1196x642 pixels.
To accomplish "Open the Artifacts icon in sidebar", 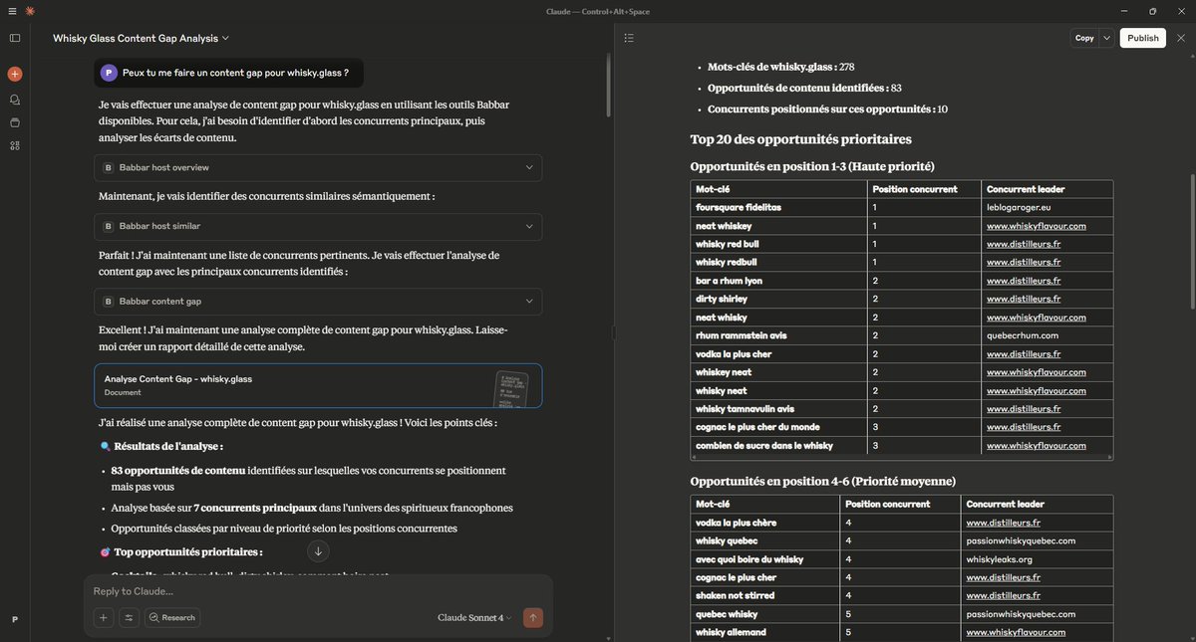I will (15, 145).
